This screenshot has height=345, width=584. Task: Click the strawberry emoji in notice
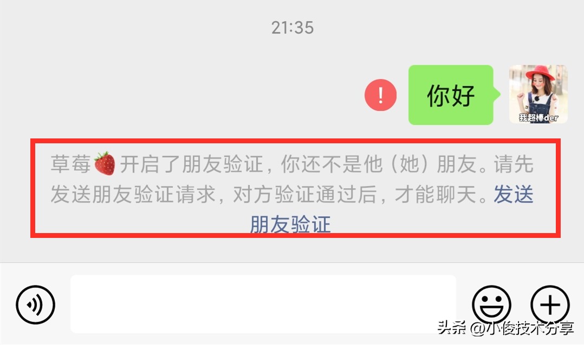tap(105, 163)
